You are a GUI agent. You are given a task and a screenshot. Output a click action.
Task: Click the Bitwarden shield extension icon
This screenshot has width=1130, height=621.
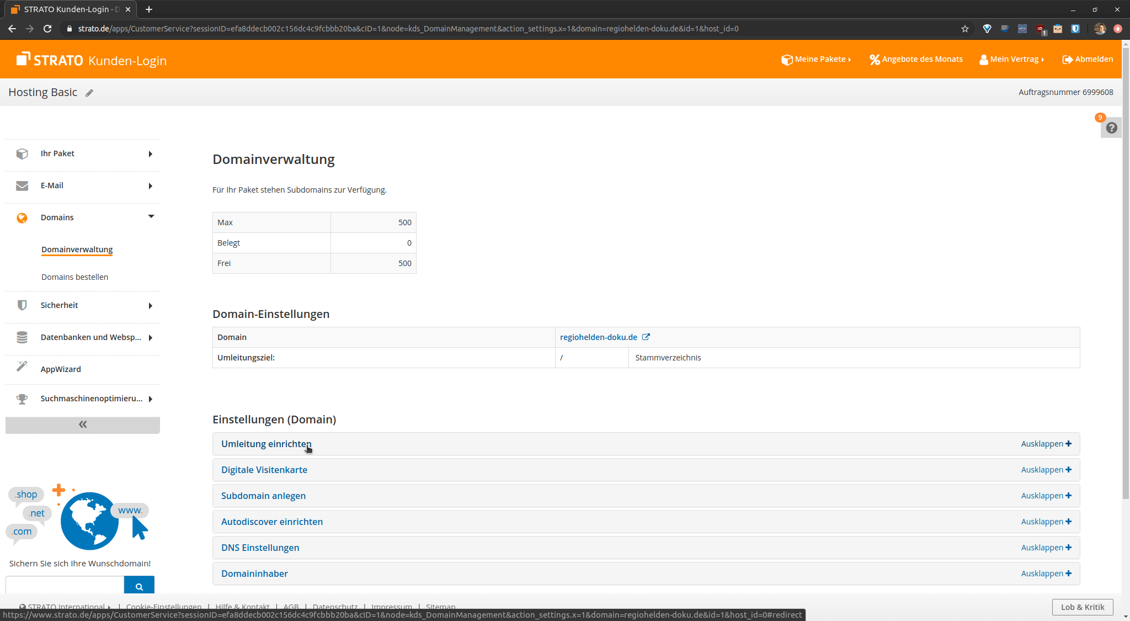[1075, 29]
